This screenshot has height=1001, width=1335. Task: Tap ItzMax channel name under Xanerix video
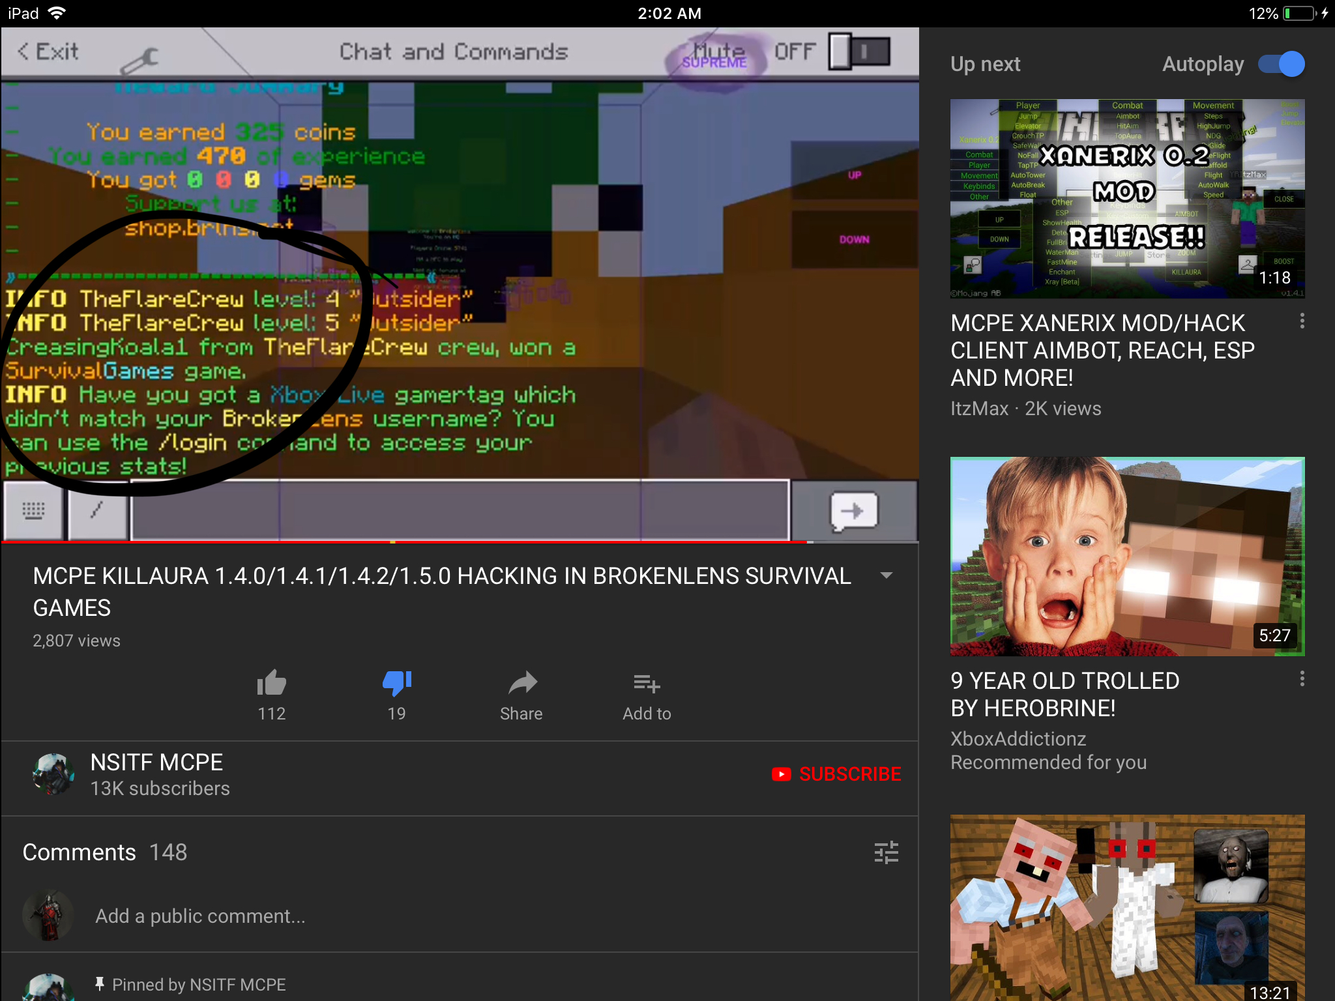coord(979,409)
